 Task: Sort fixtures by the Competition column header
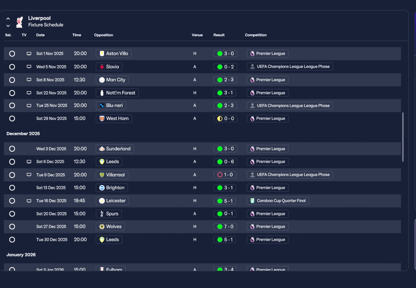point(256,35)
